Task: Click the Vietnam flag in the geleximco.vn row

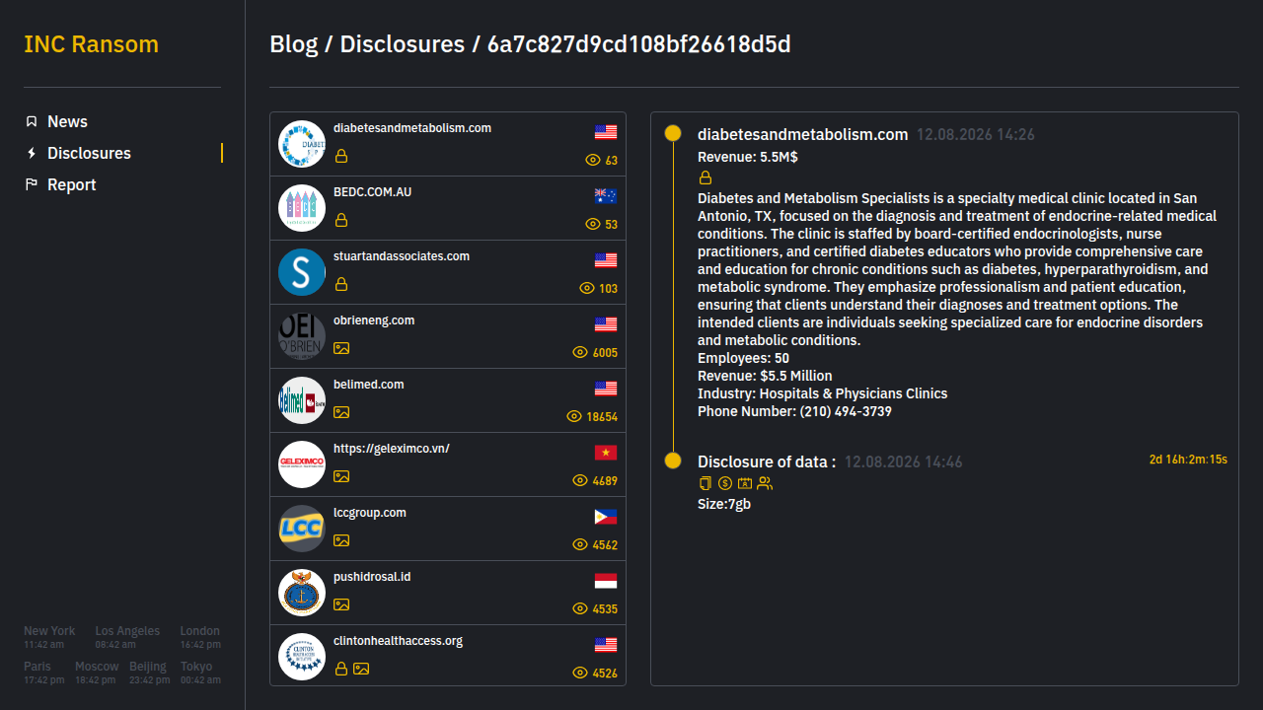Action: click(x=606, y=453)
